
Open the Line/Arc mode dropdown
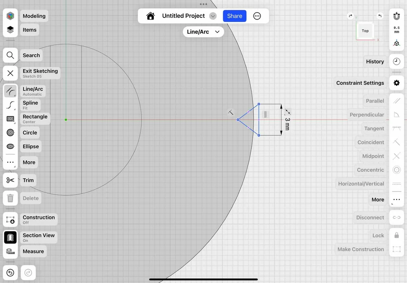pos(203,32)
